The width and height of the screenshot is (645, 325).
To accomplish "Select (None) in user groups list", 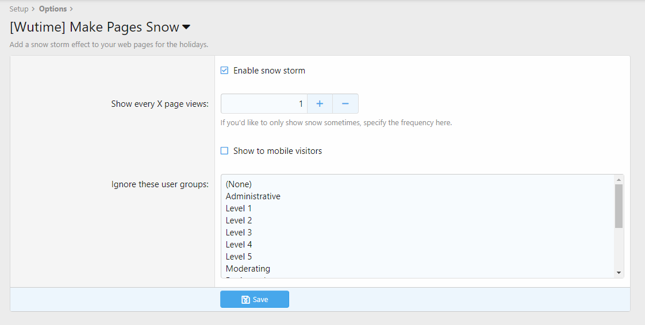I will [x=239, y=184].
